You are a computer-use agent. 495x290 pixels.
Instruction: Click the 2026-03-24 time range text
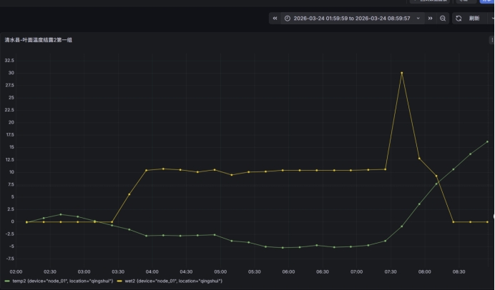(x=351, y=19)
